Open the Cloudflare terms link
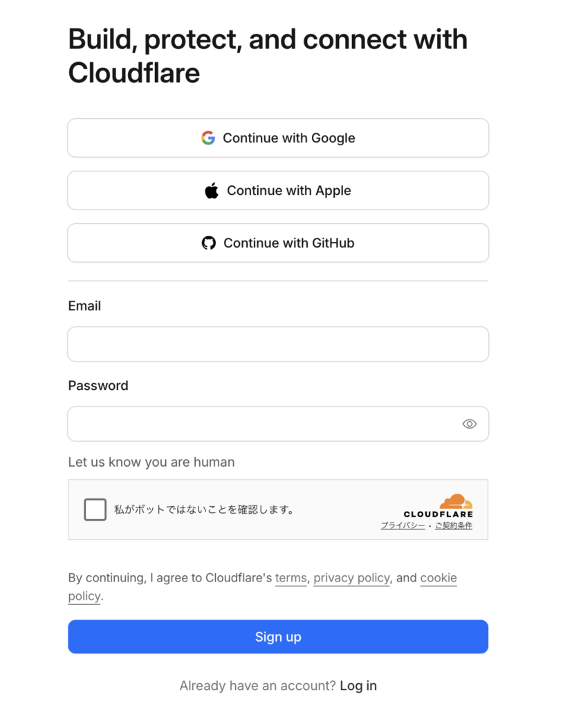This screenshot has width=563, height=708. pos(290,578)
